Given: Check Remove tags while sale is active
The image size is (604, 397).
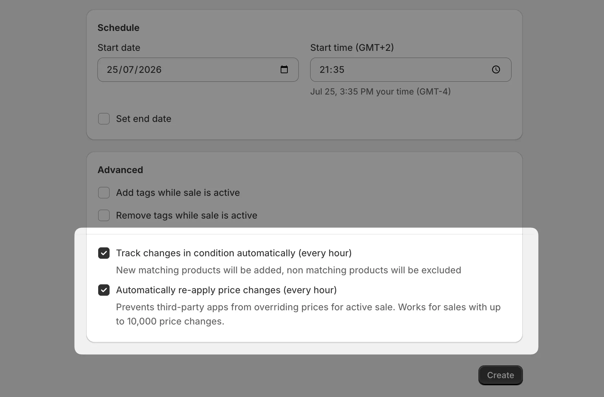Looking at the screenshot, I should pyautogui.click(x=104, y=215).
